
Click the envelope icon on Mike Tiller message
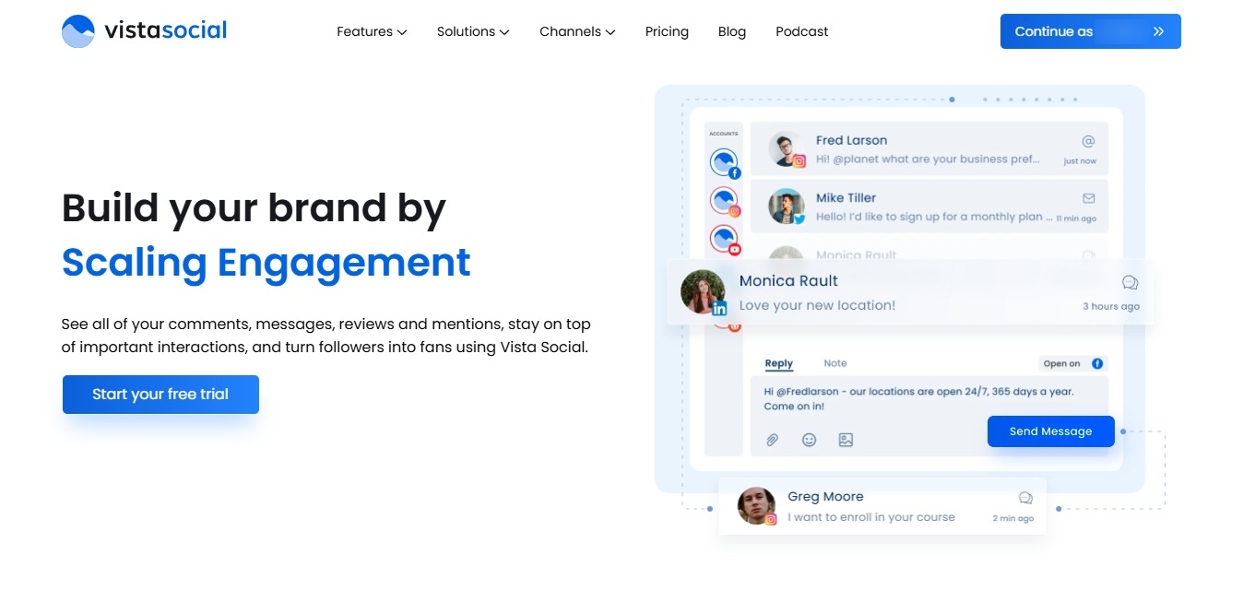pyautogui.click(x=1088, y=198)
